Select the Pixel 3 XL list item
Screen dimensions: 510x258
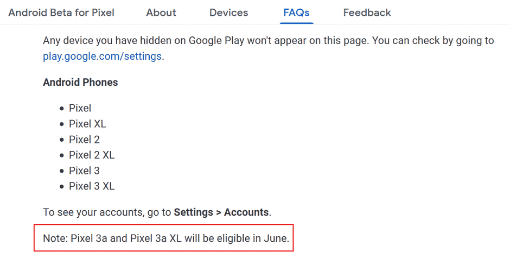92,186
